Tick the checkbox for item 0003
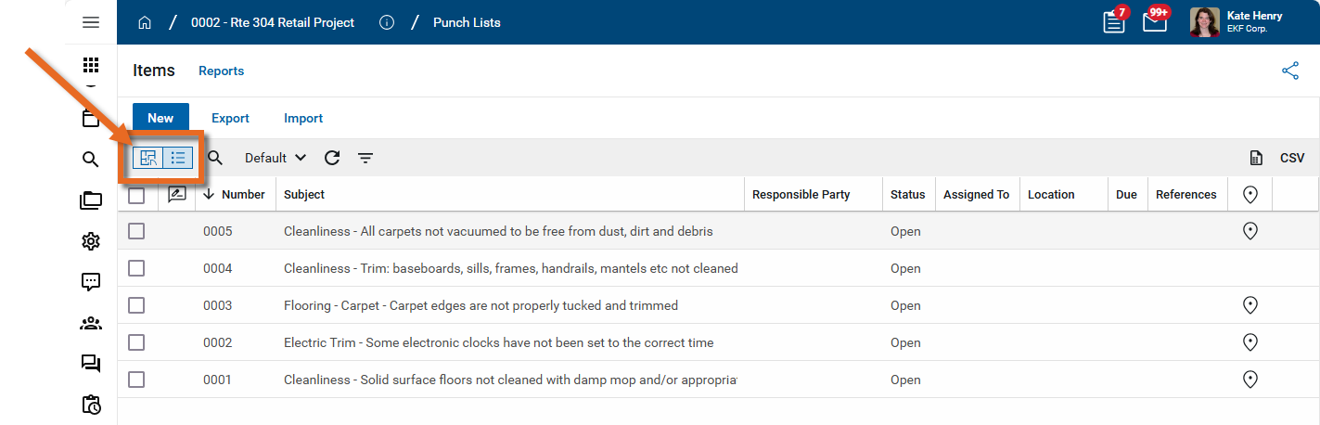 136,305
